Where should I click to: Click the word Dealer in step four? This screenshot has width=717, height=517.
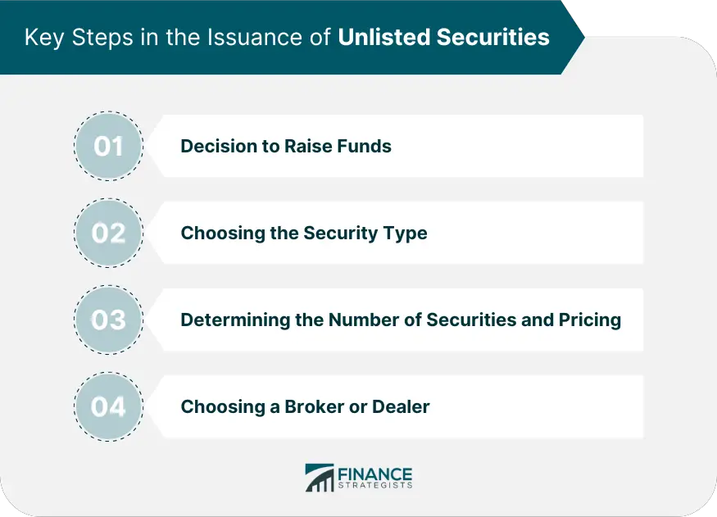click(401, 406)
